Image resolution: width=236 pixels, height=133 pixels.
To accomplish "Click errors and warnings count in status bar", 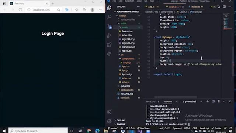I will [130, 128].
